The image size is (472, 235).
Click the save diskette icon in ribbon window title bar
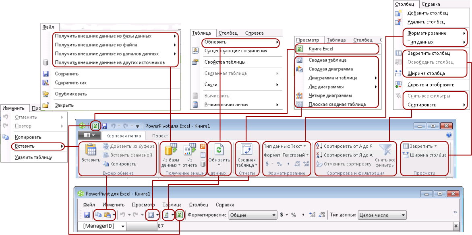click(105, 126)
